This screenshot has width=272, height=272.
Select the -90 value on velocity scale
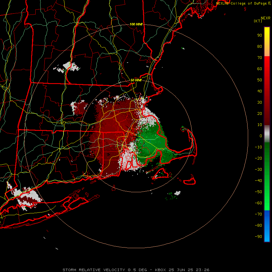258,237
